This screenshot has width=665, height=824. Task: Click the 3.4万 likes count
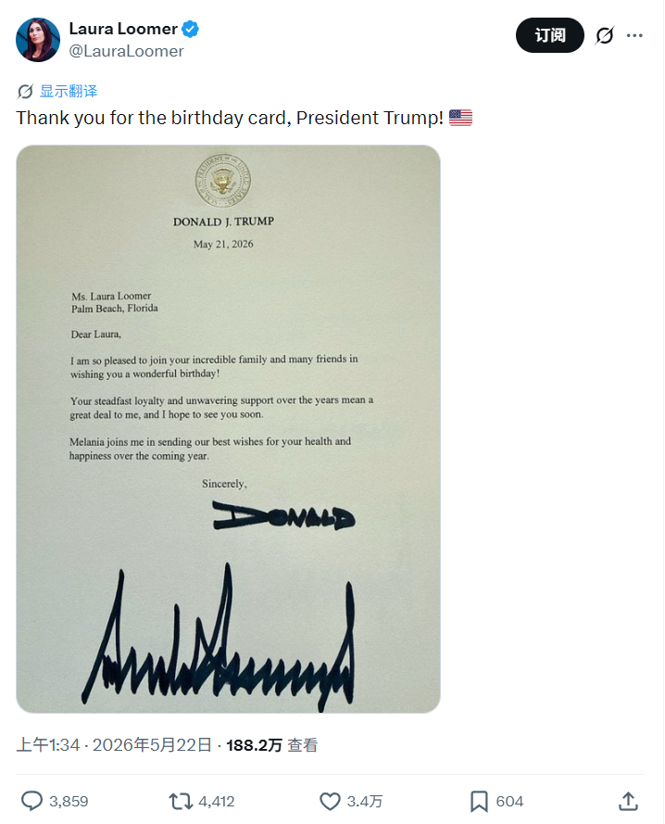point(365,802)
